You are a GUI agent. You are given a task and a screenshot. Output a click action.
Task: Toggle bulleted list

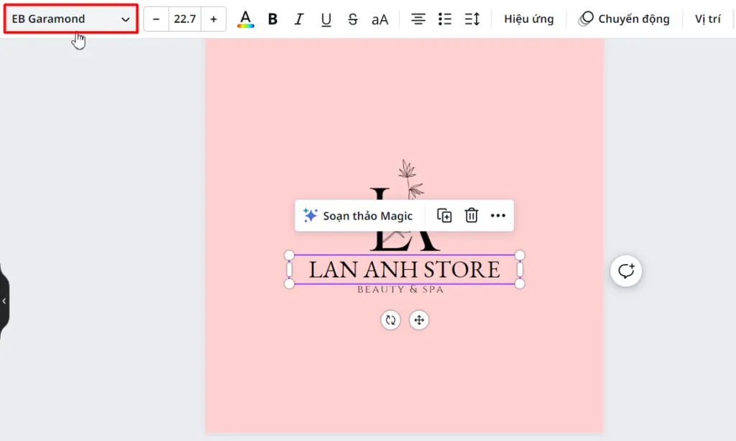click(444, 19)
